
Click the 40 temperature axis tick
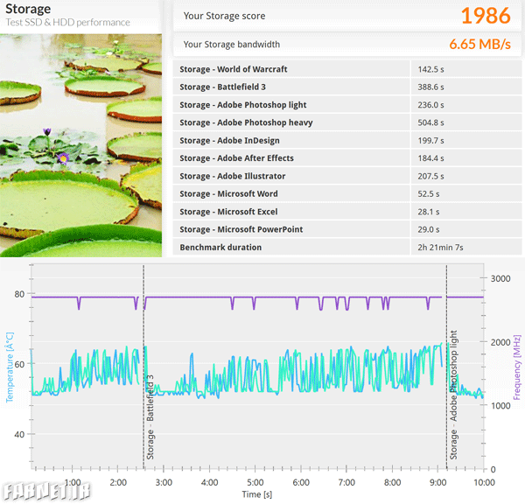tap(19, 434)
